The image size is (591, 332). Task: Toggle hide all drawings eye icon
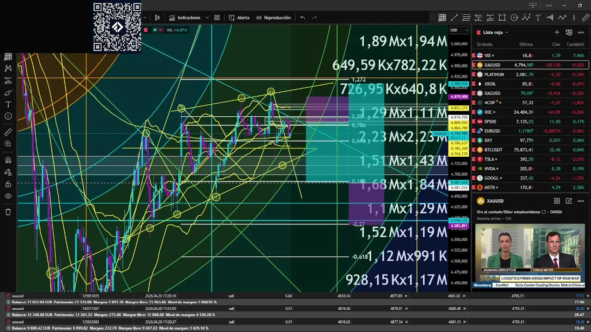(8, 196)
